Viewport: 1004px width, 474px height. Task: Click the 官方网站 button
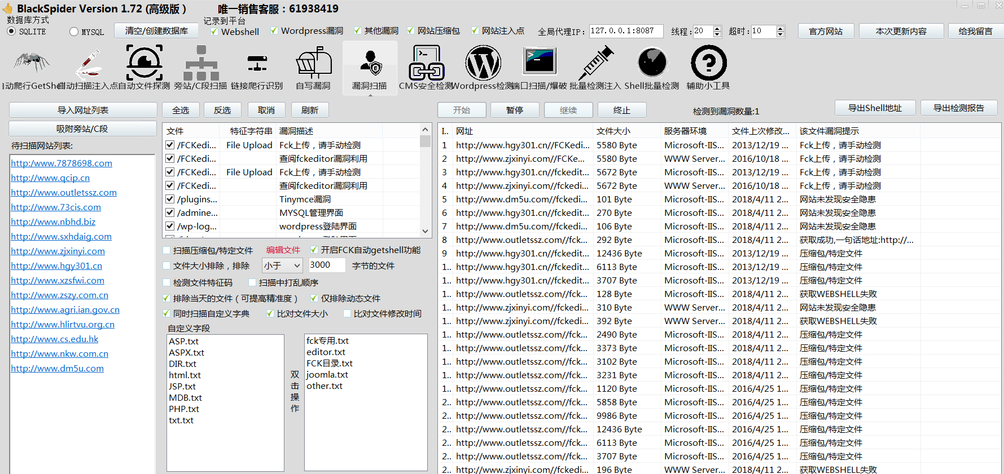point(826,31)
